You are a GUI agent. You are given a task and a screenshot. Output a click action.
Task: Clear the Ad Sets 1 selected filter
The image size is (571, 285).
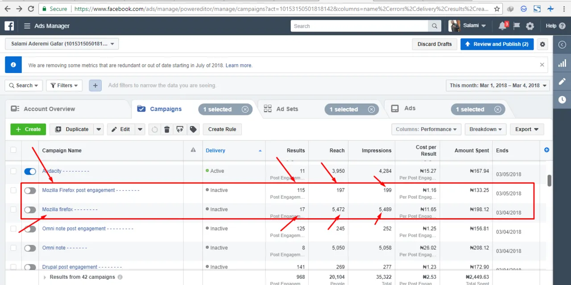tap(372, 109)
